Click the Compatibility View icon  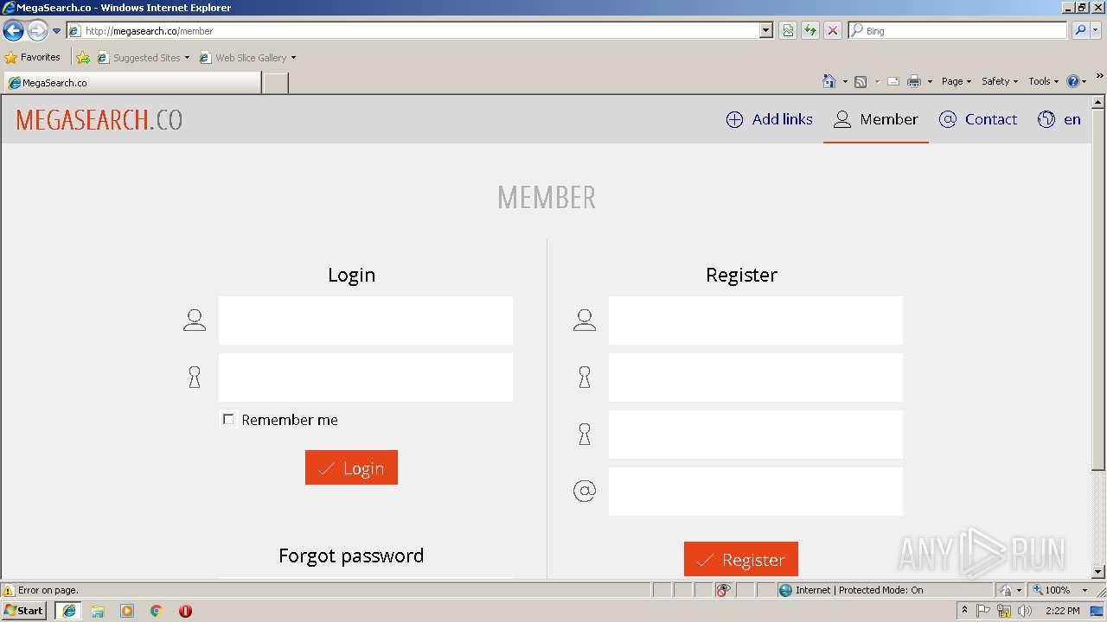click(788, 31)
